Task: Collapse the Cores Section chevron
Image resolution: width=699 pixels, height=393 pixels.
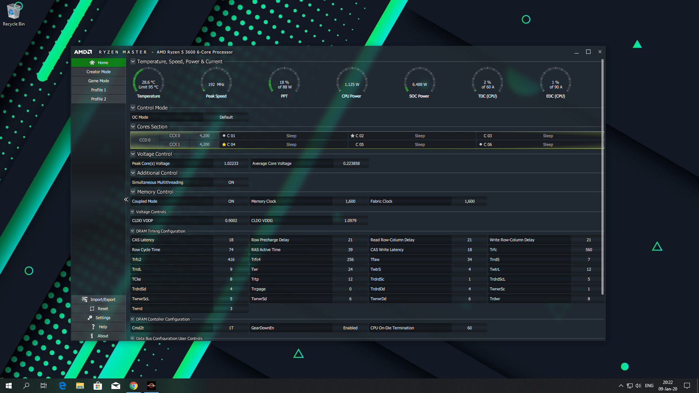Action: [133, 127]
